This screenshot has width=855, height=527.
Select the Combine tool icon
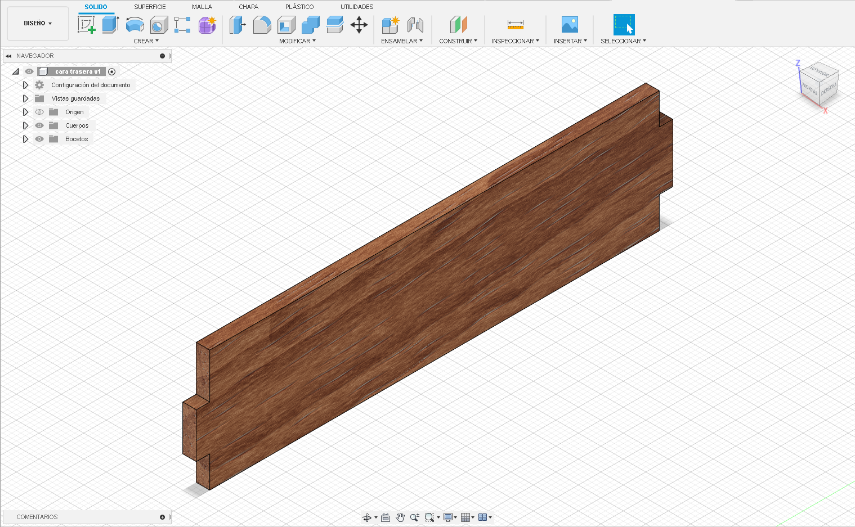(x=311, y=25)
